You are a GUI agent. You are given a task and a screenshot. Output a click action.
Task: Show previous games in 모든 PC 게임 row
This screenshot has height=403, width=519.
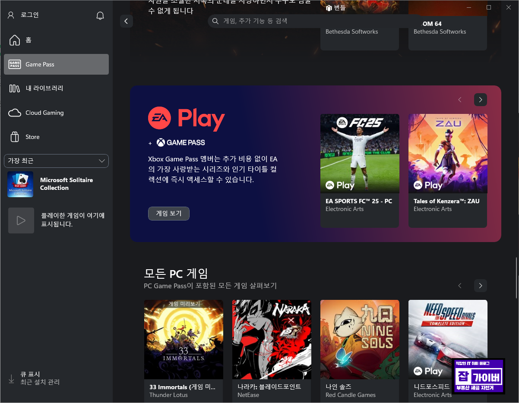click(x=460, y=286)
